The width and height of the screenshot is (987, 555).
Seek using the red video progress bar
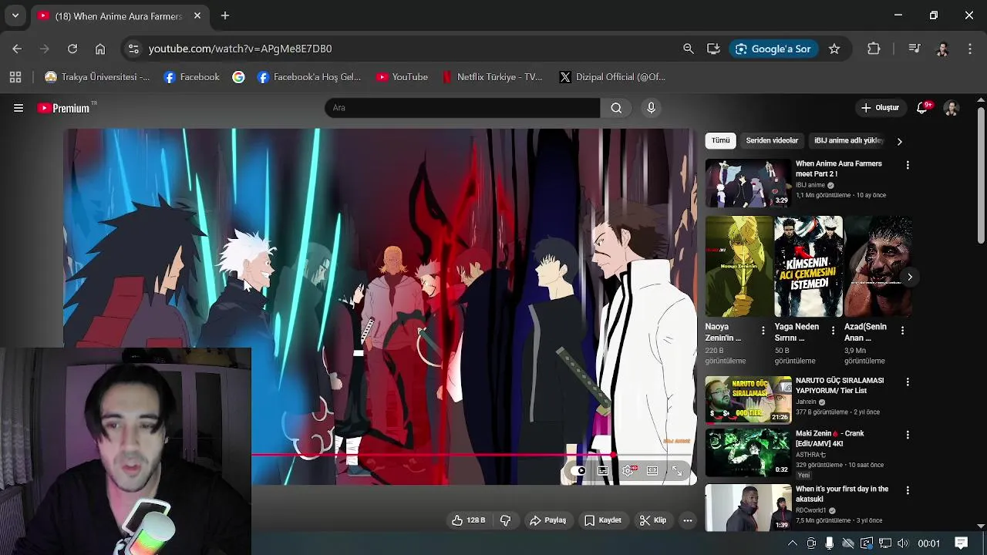tap(432, 455)
